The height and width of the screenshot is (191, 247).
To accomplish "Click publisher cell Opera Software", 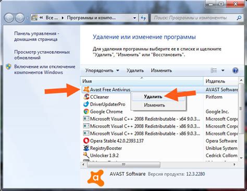I will pos(221,141).
